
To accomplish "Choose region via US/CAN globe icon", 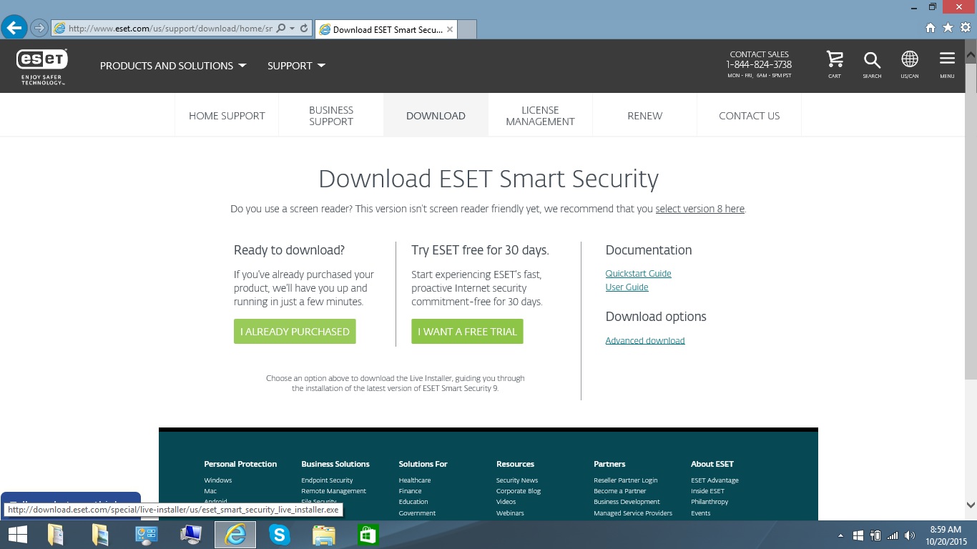I will (910, 64).
